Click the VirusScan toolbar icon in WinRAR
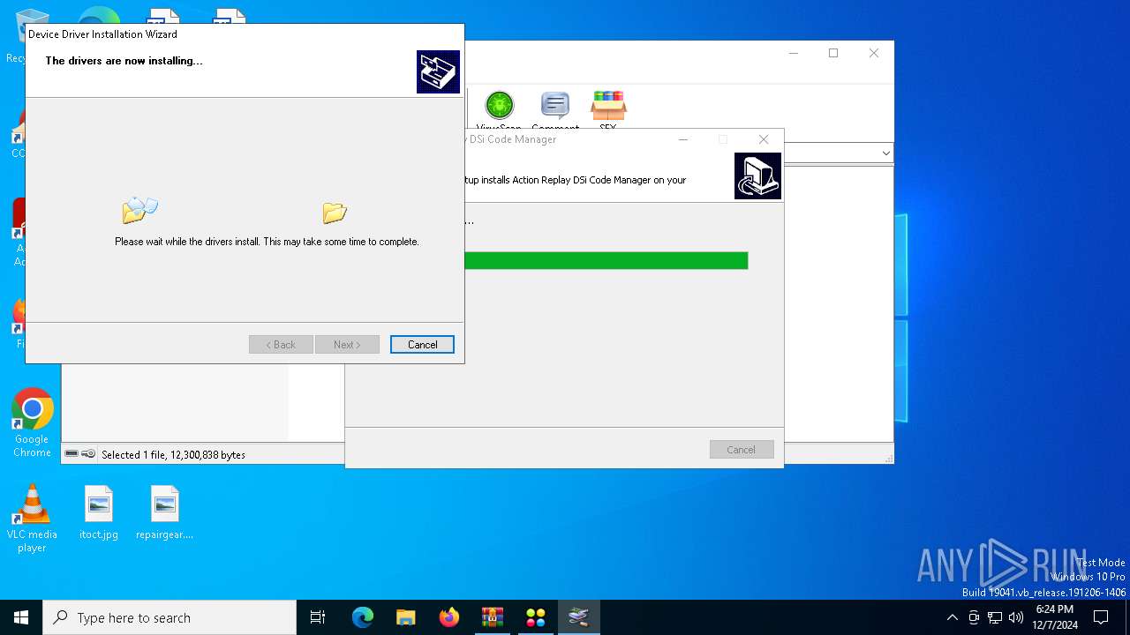The image size is (1130, 635). 500,107
